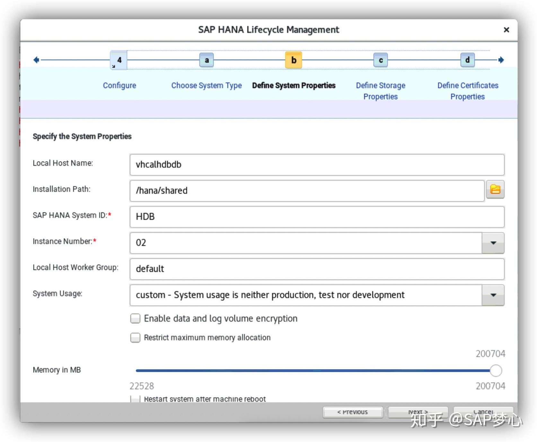Close the SAP HANA Lifecycle Management dialog
This screenshot has width=537, height=442.
506,30
